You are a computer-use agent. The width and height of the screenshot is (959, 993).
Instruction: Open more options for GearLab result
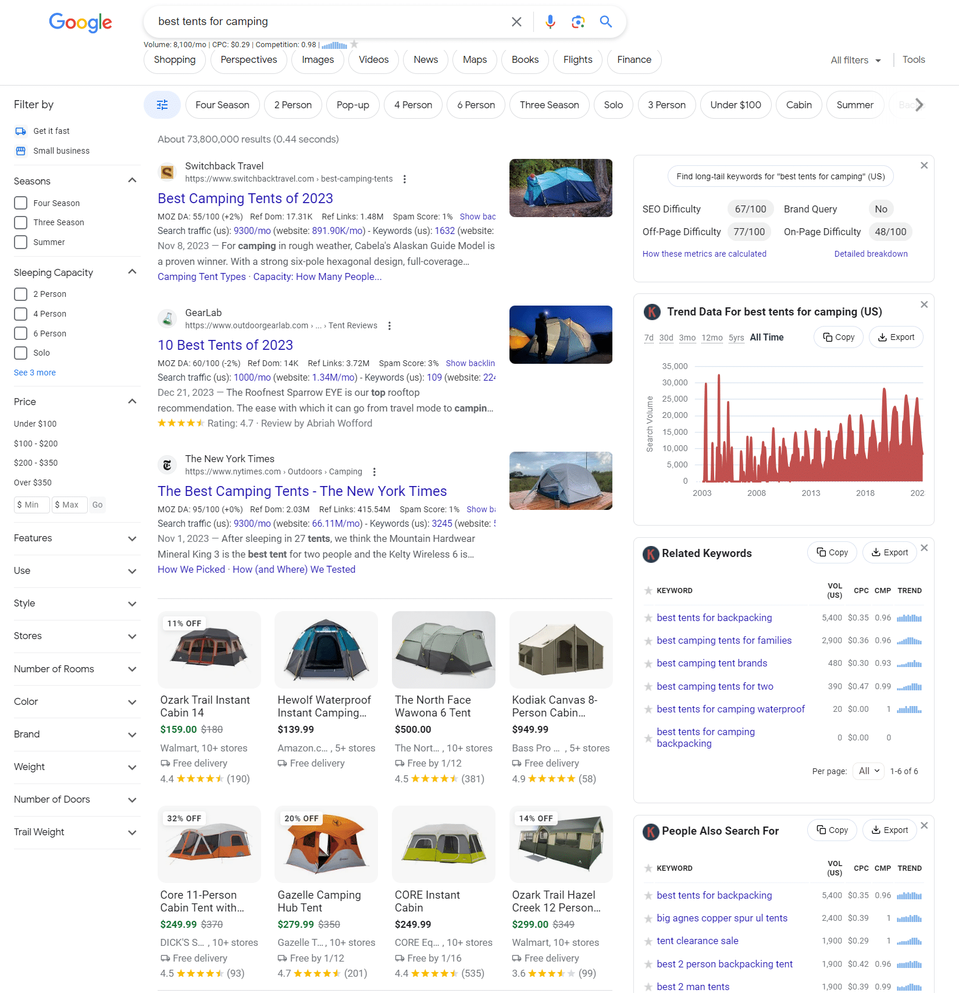click(x=390, y=326)
